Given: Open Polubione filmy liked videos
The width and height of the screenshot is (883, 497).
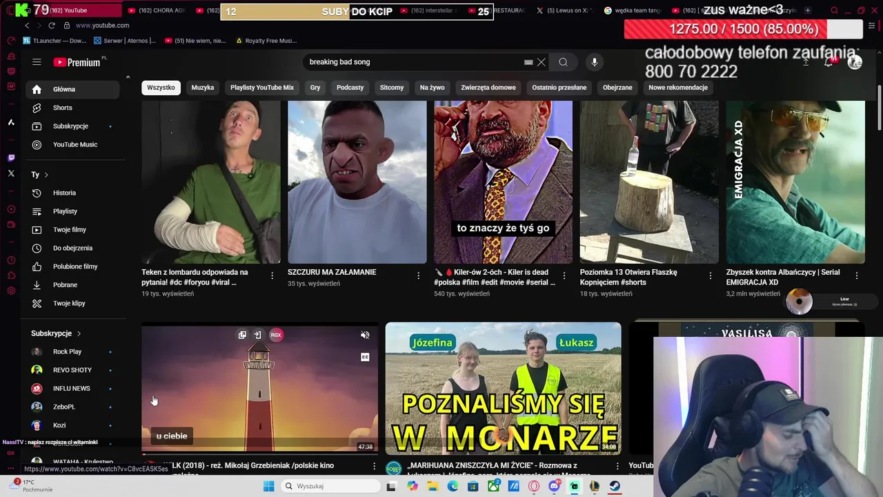Looking at the screenshot, I should 72,266.
